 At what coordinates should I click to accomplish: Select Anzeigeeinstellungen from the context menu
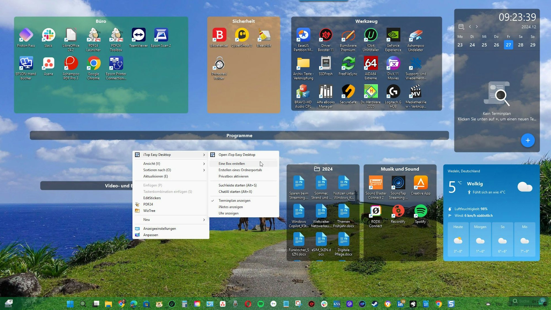[159, 228]
